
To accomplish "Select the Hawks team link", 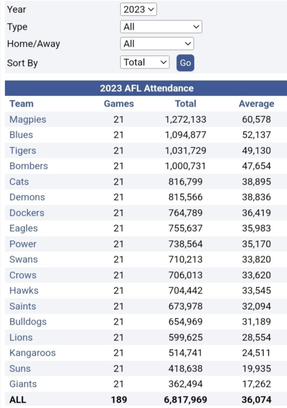I will click(x=24, y=290).
